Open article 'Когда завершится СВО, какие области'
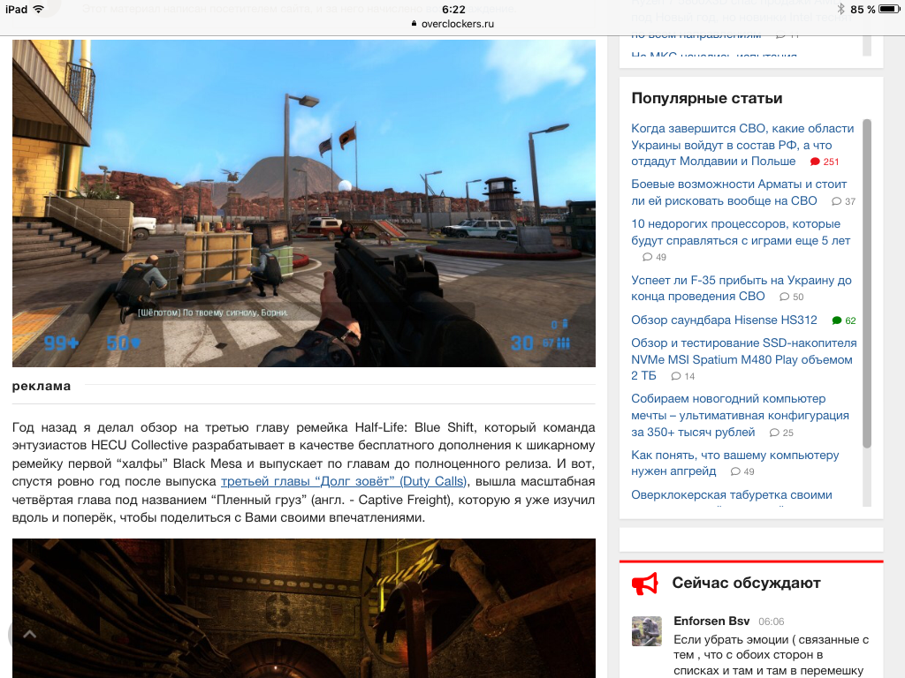Screen dimensions: 905x678 pyautogui.click(x=742, y=145)
